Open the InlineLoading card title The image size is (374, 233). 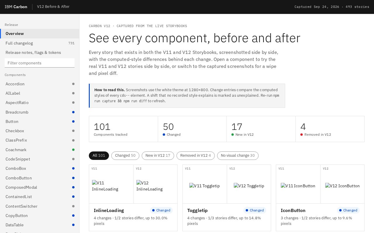pos(109,210)
